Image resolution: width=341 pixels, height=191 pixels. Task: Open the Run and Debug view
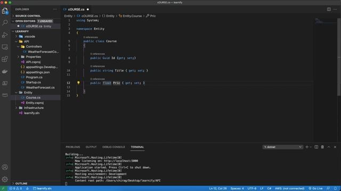[x=5, y=35]
